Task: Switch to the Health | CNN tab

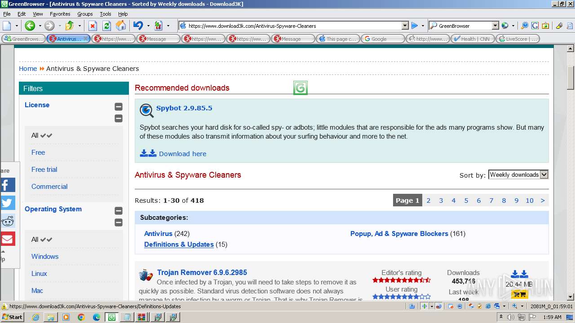Action: tap(473, 39)
